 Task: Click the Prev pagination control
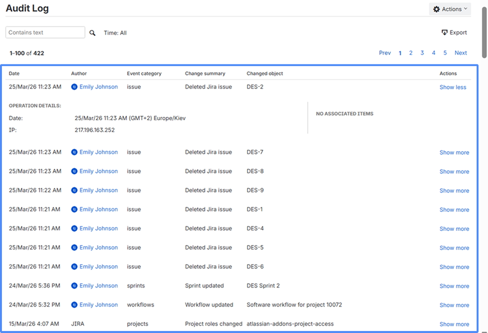pyautogui.click(x=385, y=53)
